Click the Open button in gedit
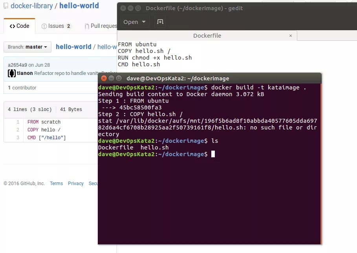This screenshot has width=357, height=253. tap(134, 22)
